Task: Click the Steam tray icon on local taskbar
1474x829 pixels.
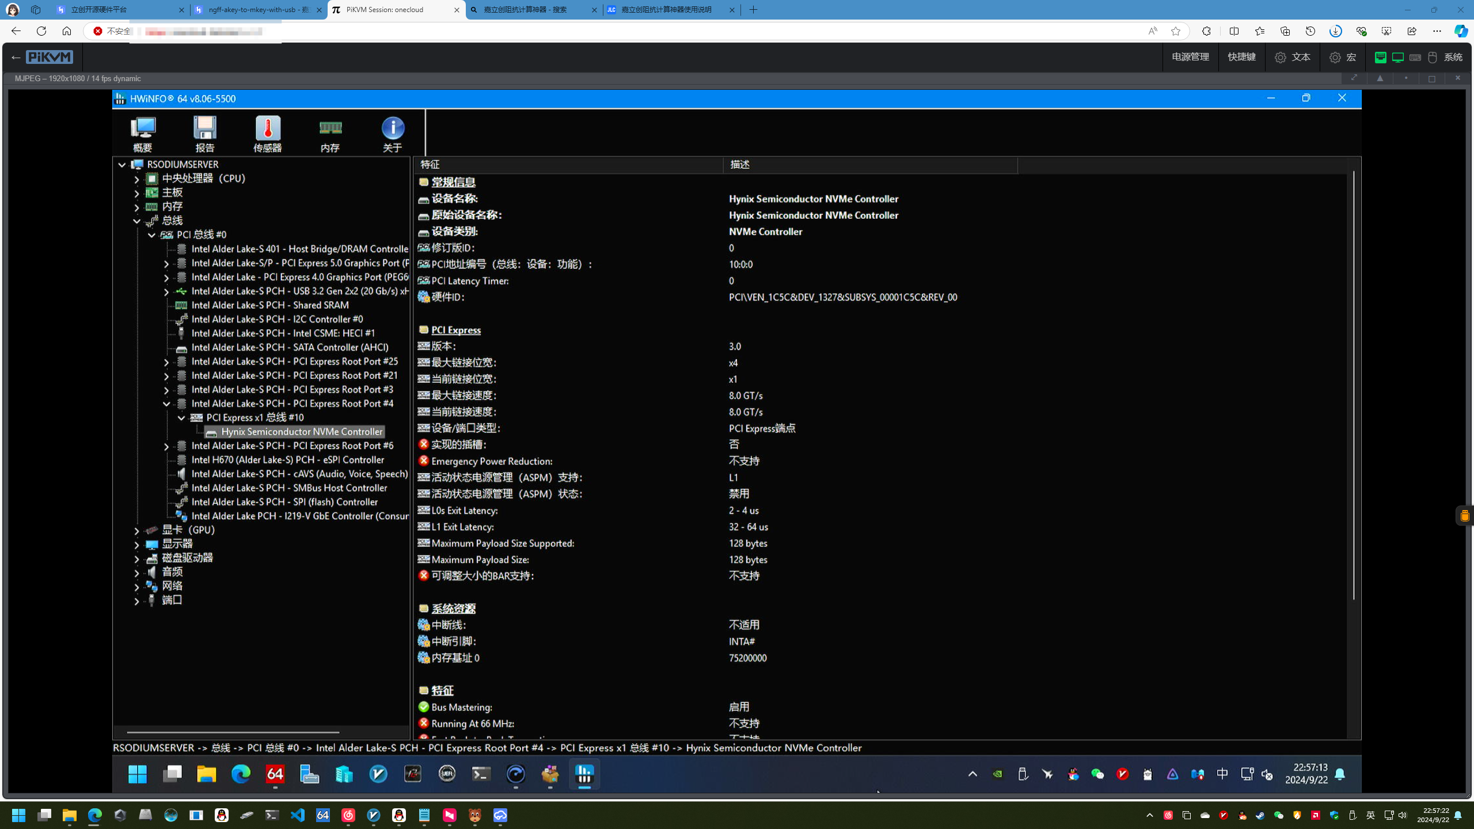Action: click(x=1260, y=815)
